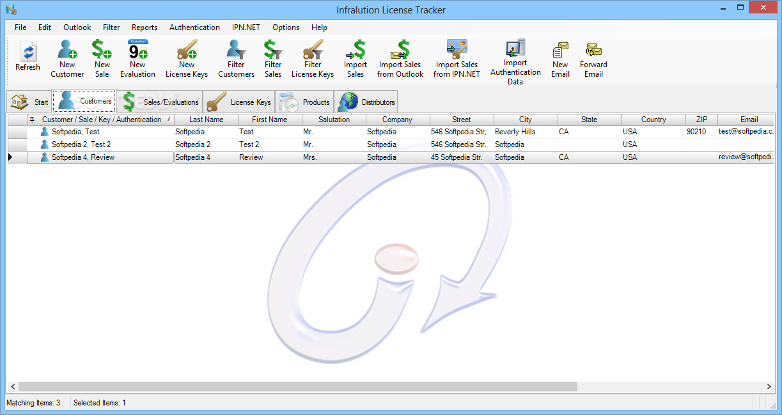782x415 pixels.
Task: Click the ZIP cell '90210'
Action: click(701, 132)
